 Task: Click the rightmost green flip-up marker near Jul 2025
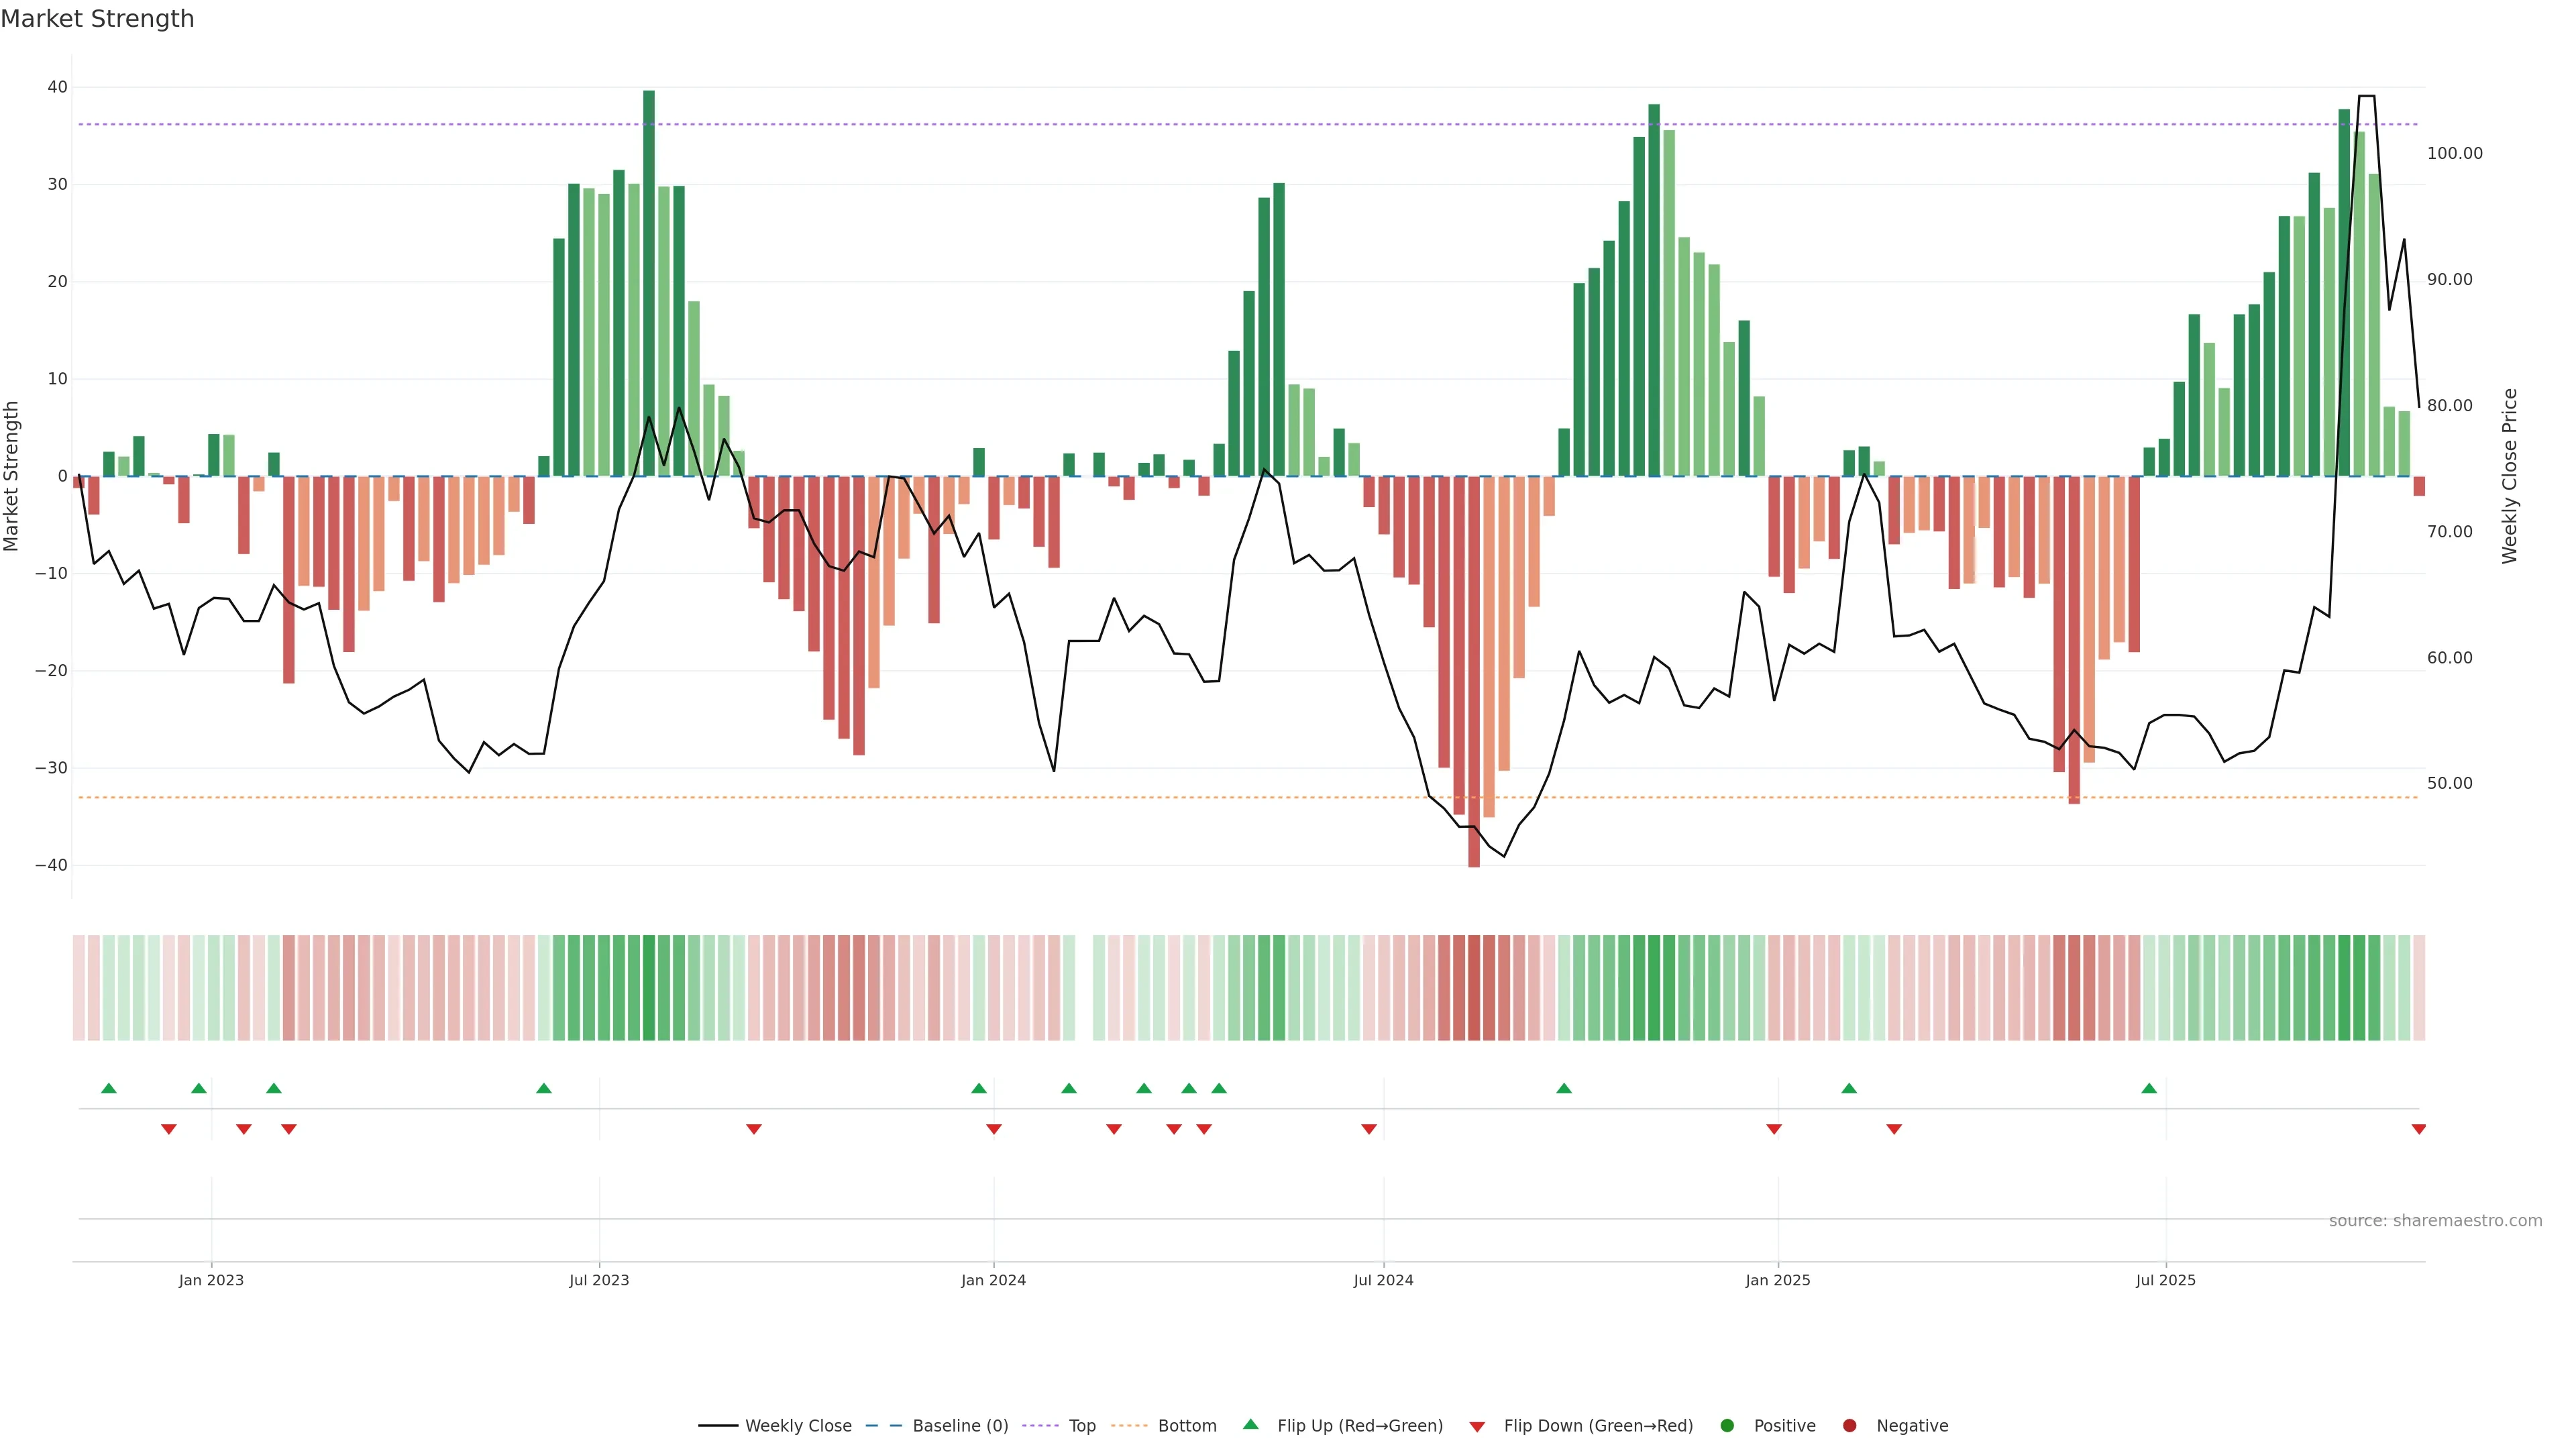[x=2149, y=1088]
